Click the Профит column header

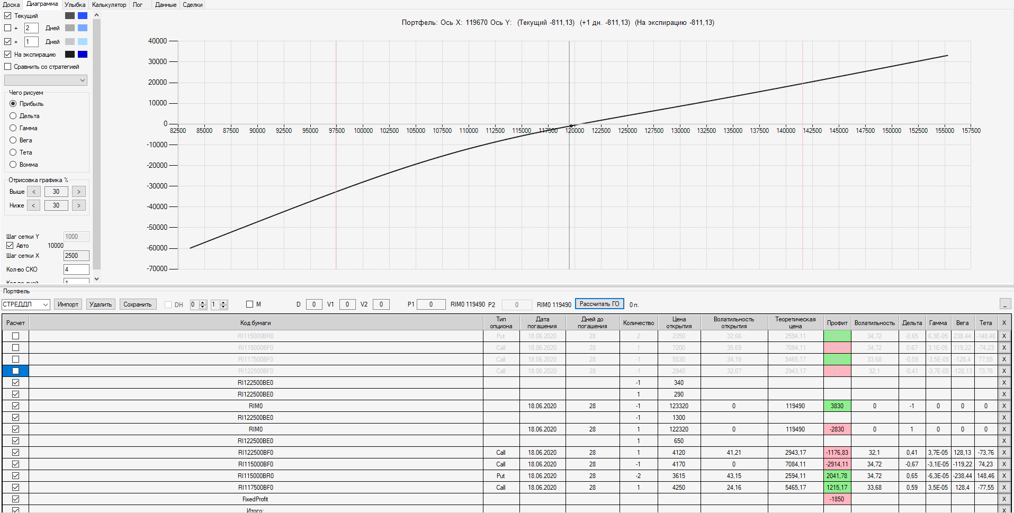[x=837, y=323]
